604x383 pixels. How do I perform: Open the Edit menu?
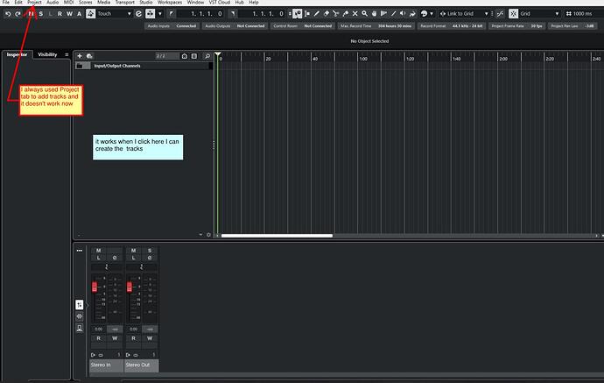click(18, 3)
